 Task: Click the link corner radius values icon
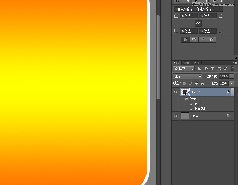[x=198, y=23]
